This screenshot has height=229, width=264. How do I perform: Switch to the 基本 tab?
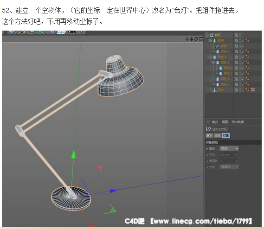point(209,135)
